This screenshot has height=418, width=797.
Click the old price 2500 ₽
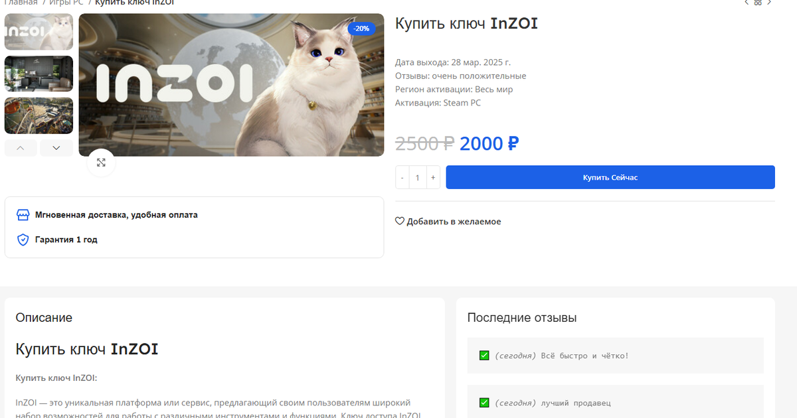pyautogui.click(x=424, y=143)
